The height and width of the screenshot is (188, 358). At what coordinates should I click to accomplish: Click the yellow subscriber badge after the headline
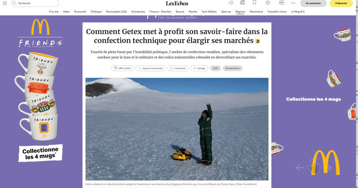coord(258,41)
